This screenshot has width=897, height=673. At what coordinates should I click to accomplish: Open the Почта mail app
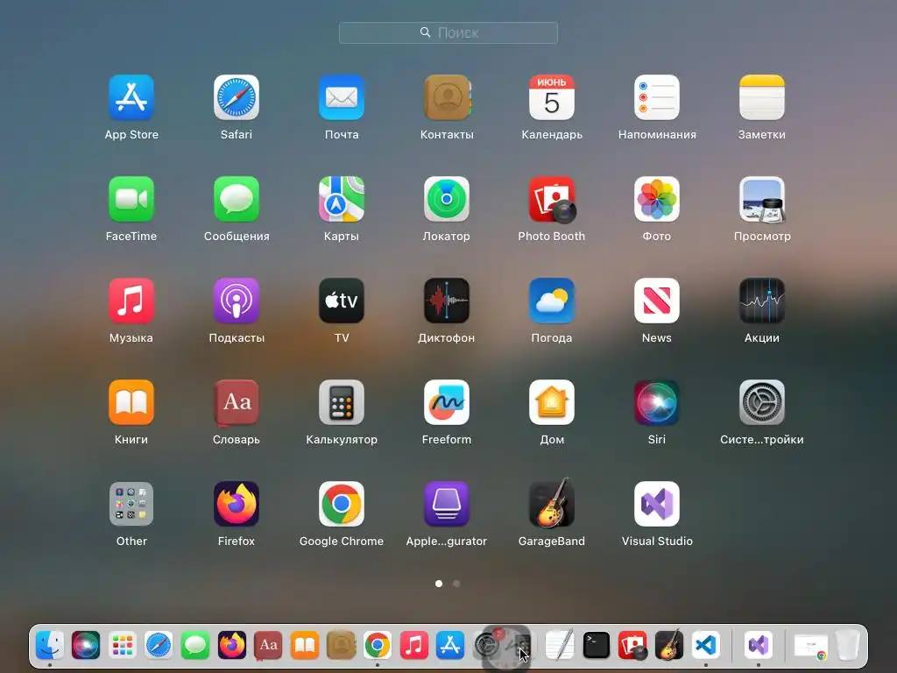click(342, 97)
